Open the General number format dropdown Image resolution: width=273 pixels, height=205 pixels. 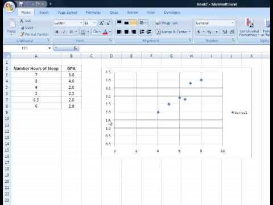coord(233,23)
